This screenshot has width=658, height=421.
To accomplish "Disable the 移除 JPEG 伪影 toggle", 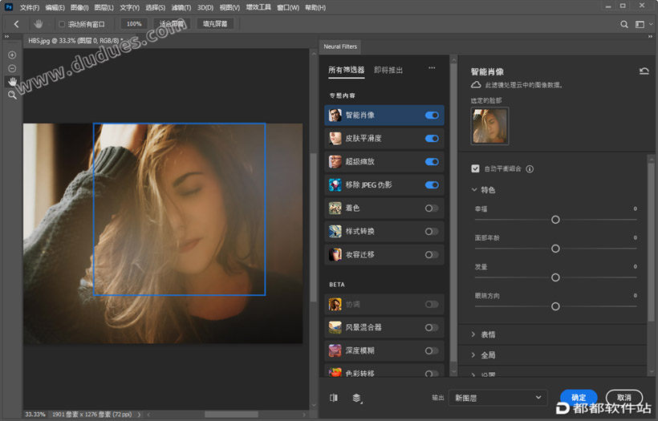I will [432, 185].
